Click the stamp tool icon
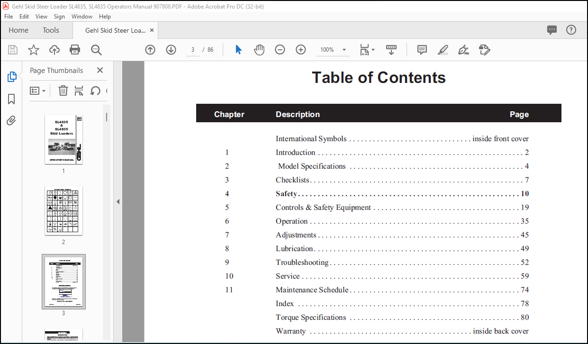This screenshot has height=344, width=588. (484, 50)
